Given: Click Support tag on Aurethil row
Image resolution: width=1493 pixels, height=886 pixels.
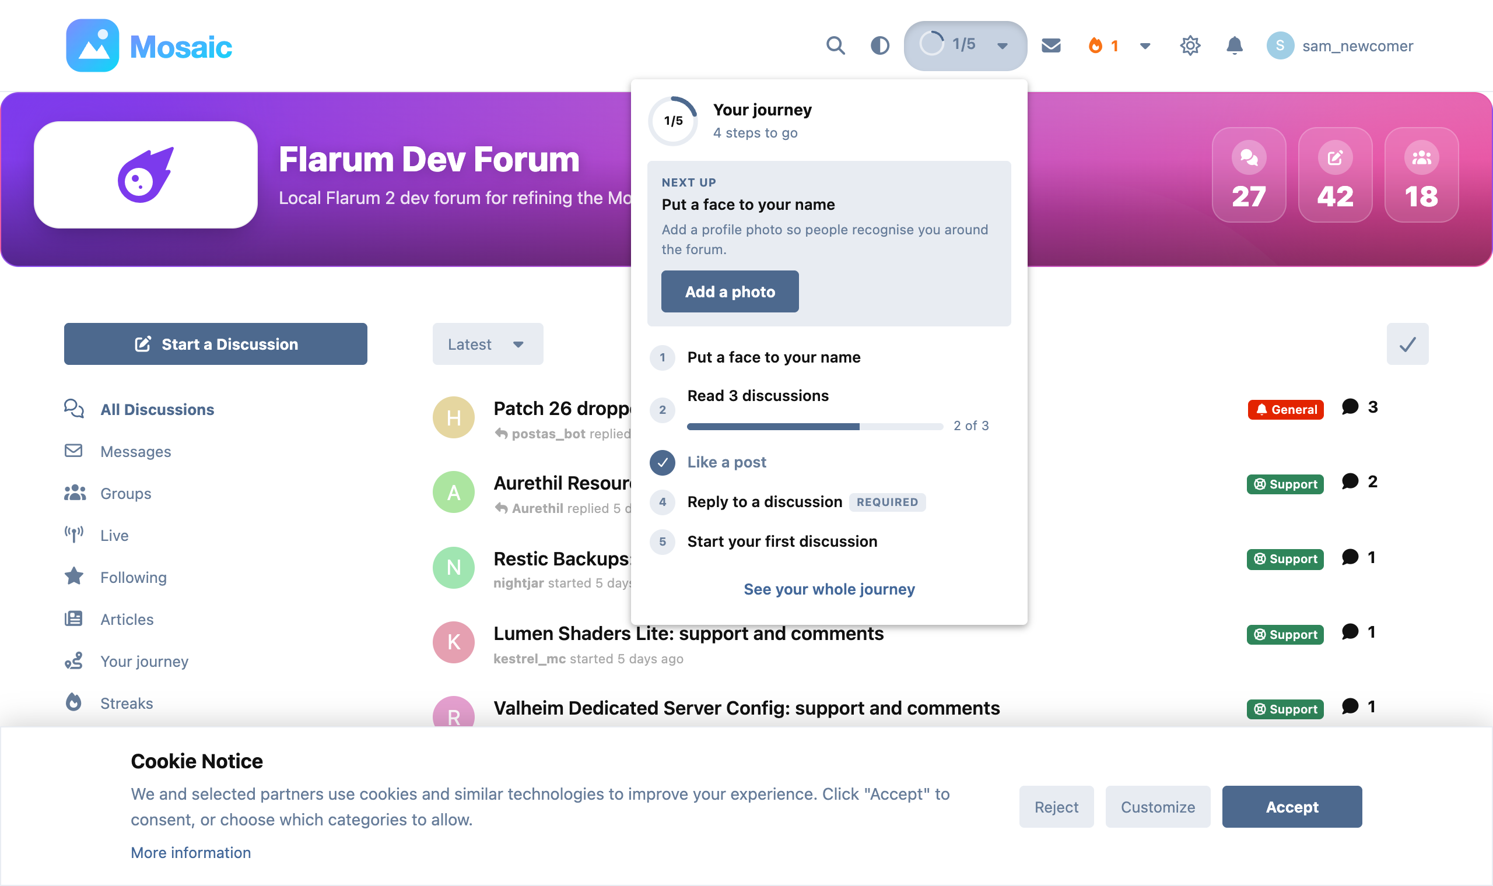Looking at the screenshot, I should pyautogui.click(x=1285, y=484).
